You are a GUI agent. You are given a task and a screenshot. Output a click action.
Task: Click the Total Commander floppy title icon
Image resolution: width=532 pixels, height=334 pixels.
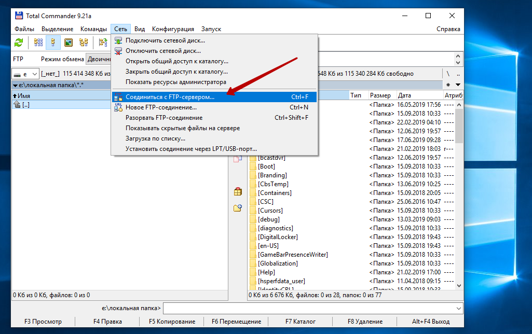pos(19,16)
